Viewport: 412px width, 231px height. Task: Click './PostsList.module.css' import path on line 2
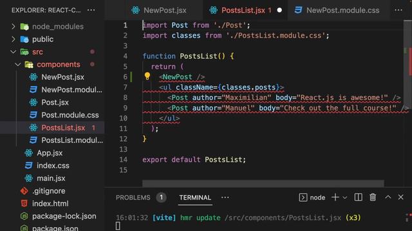click(276, 35)
